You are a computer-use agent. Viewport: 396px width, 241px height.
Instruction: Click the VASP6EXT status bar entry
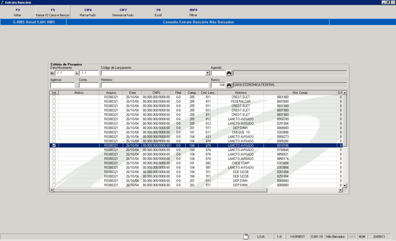[x=297, y=237]
